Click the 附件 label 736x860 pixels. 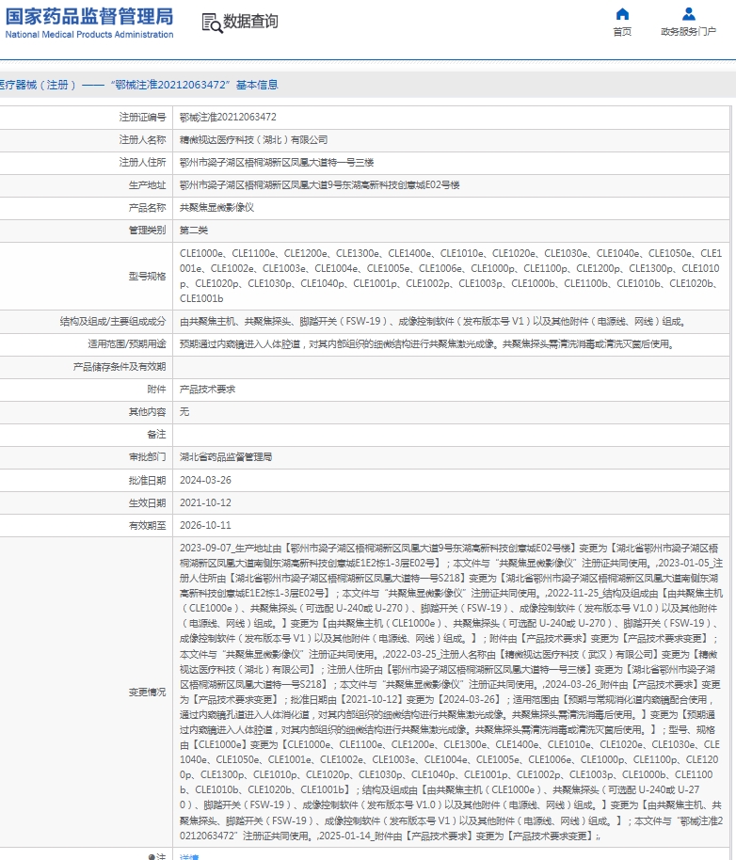pos(156,389)
